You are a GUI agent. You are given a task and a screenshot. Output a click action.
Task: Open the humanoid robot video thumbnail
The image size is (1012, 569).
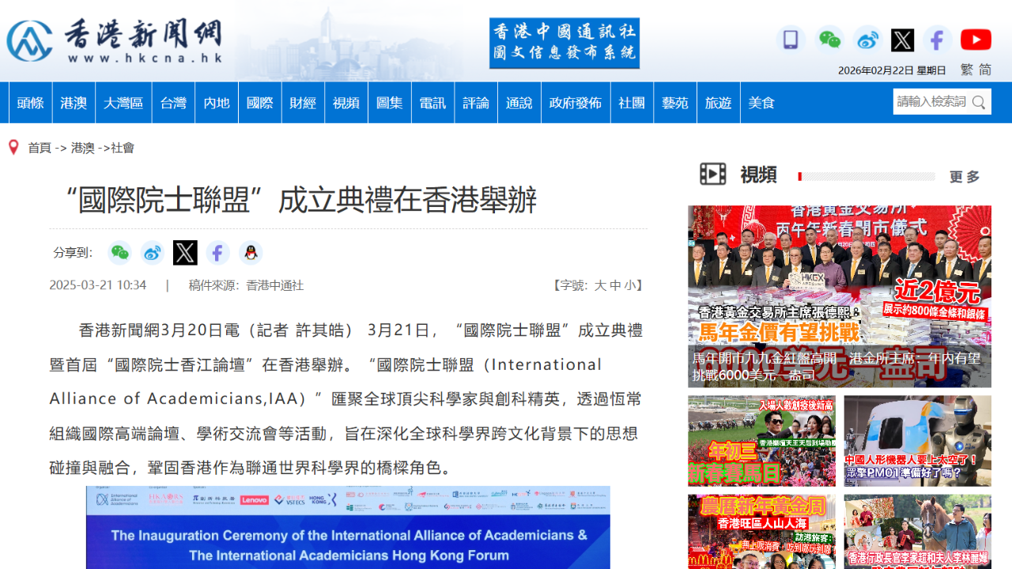click(917, 440)
